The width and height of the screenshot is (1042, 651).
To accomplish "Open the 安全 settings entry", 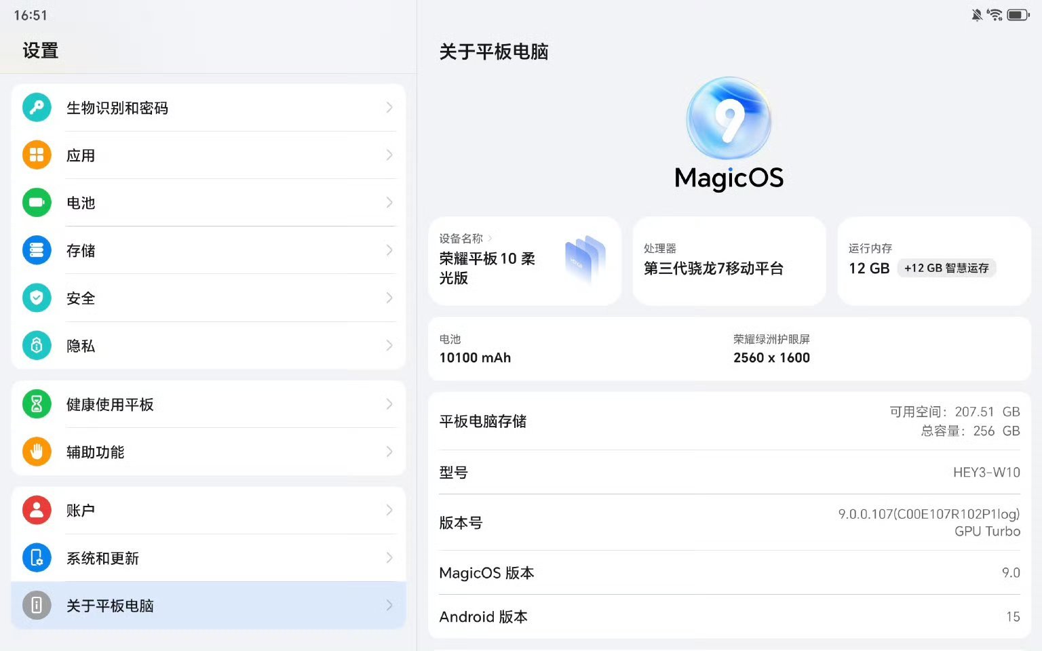I will click(x=208, y=298).
